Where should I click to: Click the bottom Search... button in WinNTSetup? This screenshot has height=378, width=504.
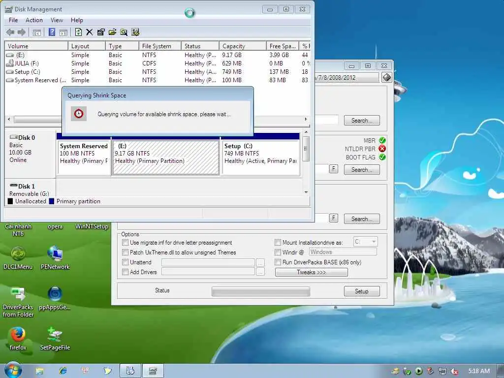[362, 219]
